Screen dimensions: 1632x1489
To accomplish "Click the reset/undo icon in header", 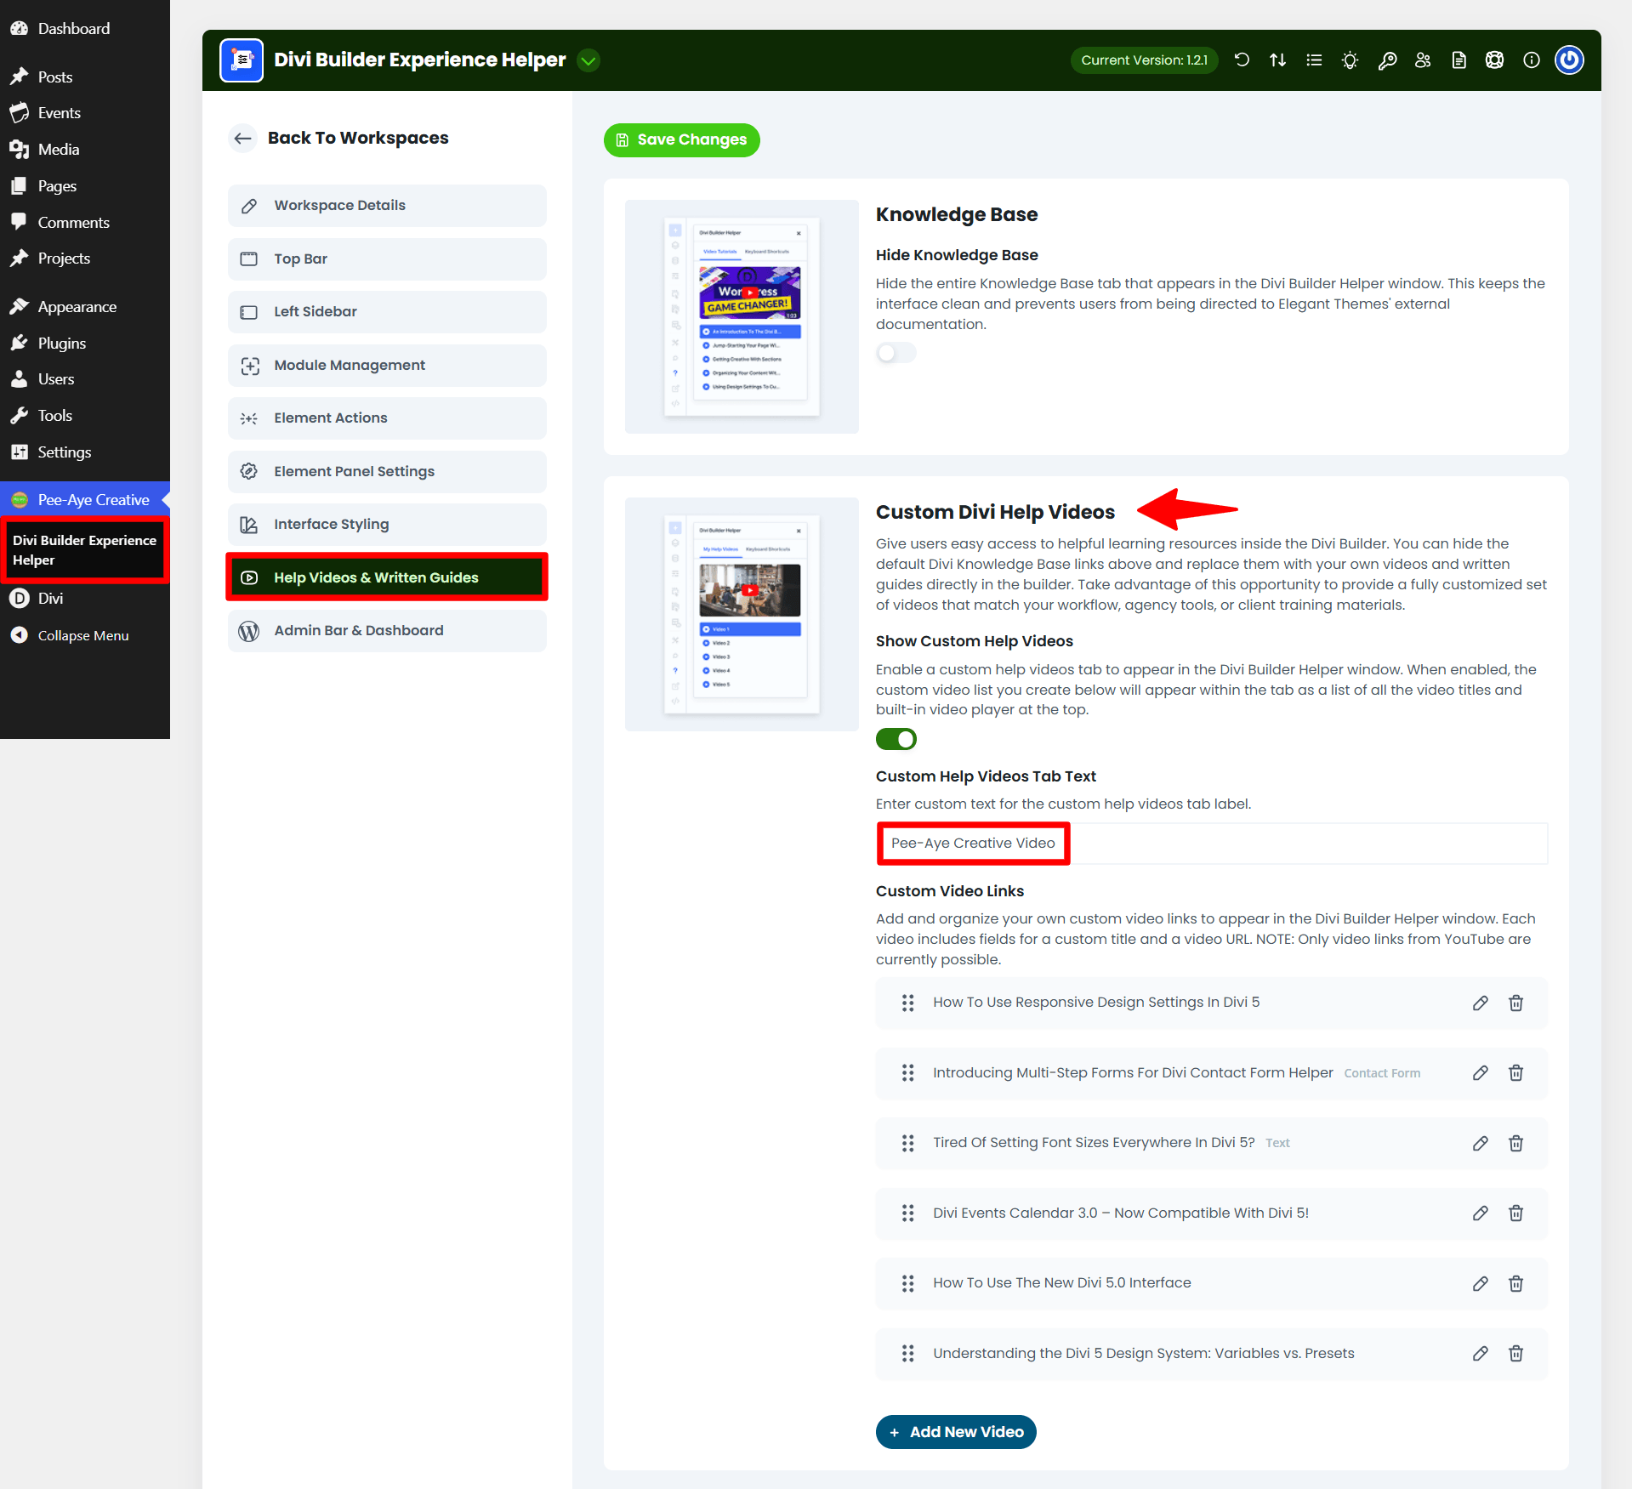I will pos(1242,60).
